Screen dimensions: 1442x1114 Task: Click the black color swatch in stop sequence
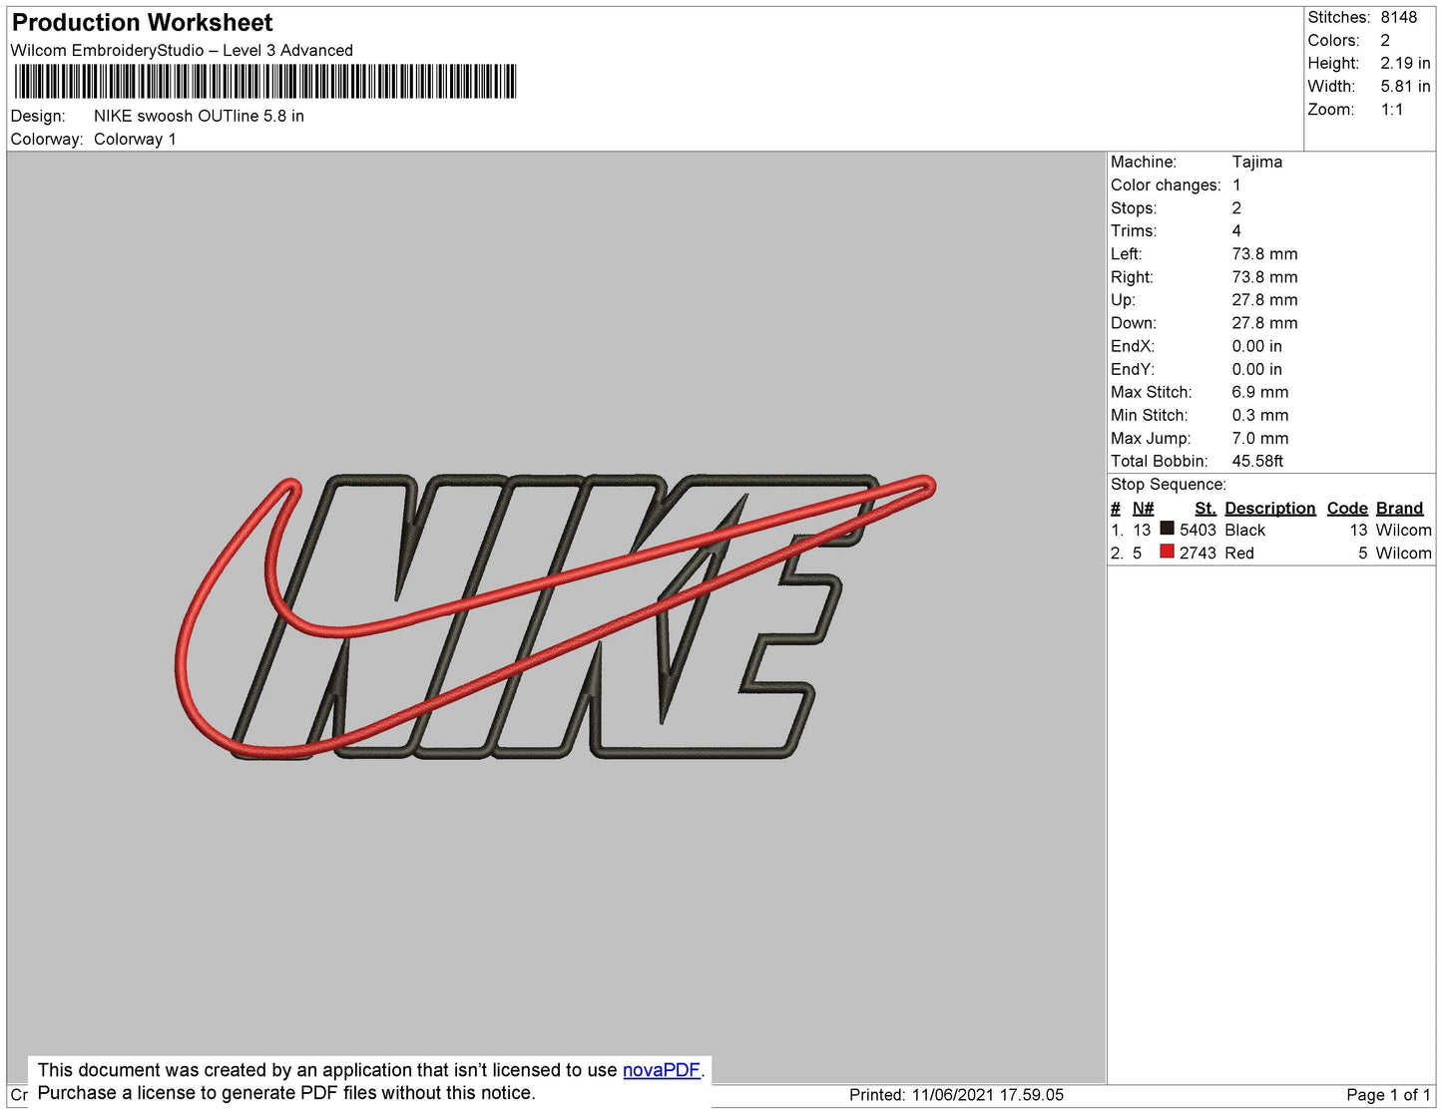pyautogui.click(x=1167, y=529)
